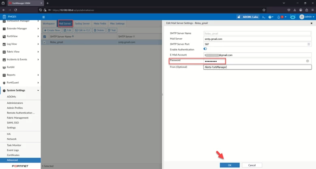This screenshot has height=169, width=316.
Task: Click the System Settings gear icon
Action: tap(4, 90)
